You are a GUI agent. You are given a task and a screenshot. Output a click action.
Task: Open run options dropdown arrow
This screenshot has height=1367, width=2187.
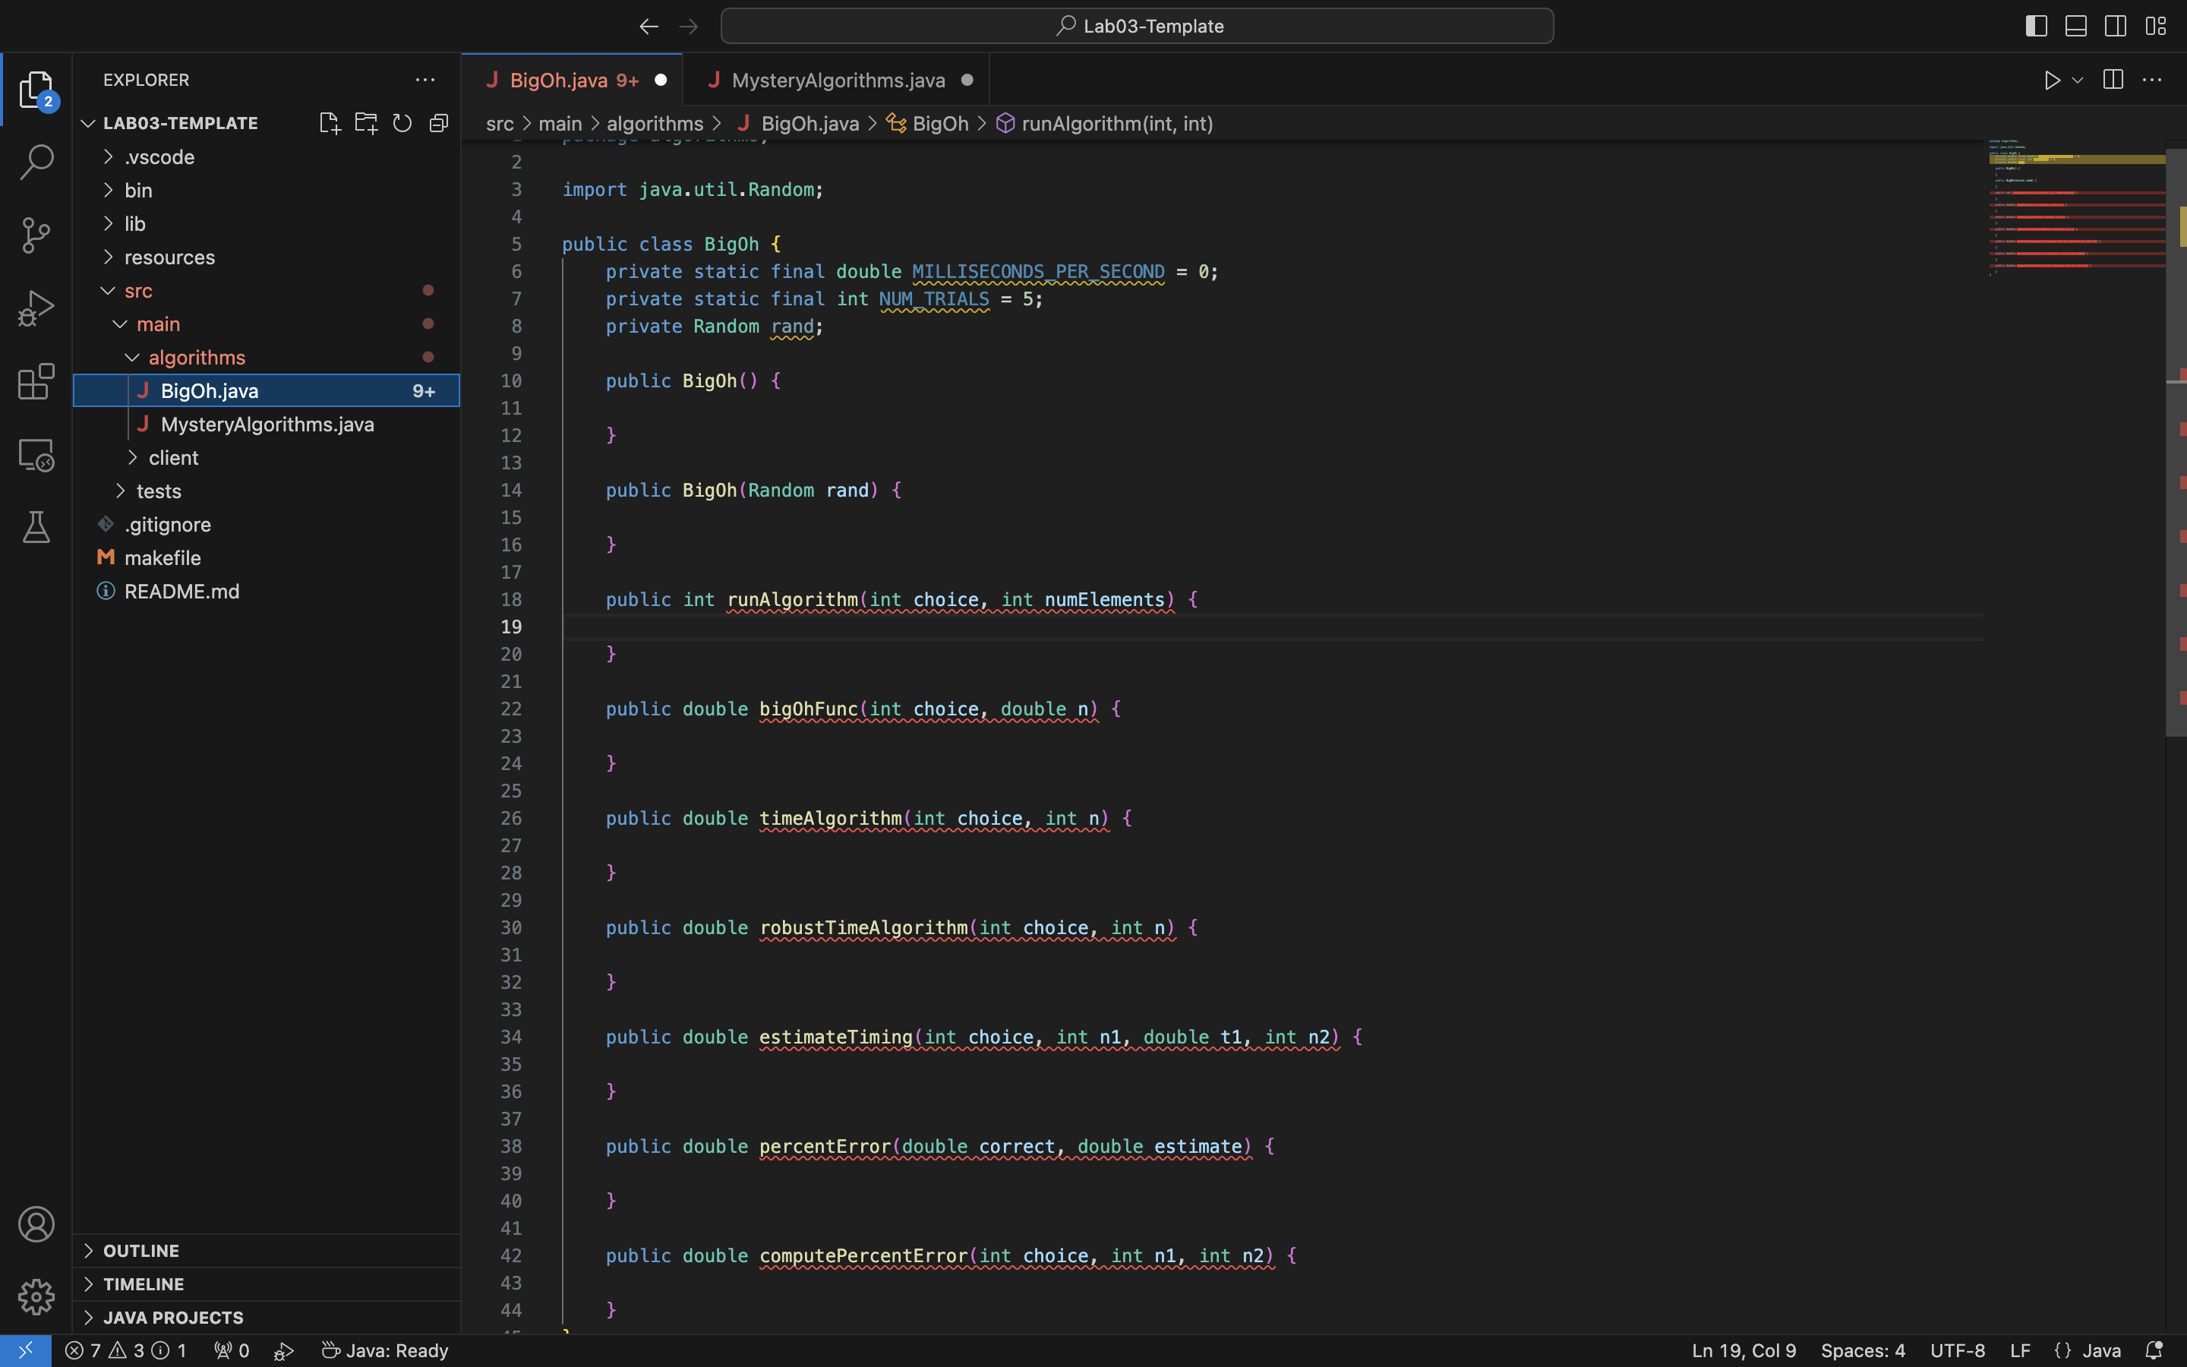click(2078, 81)
